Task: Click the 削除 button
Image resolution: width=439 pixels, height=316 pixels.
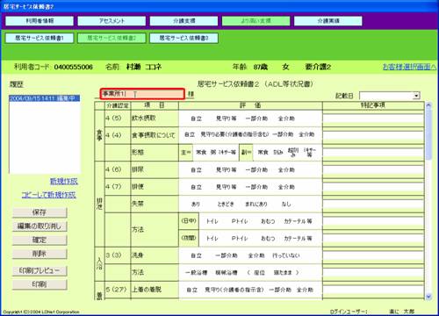Action: (x=40, y=254)
